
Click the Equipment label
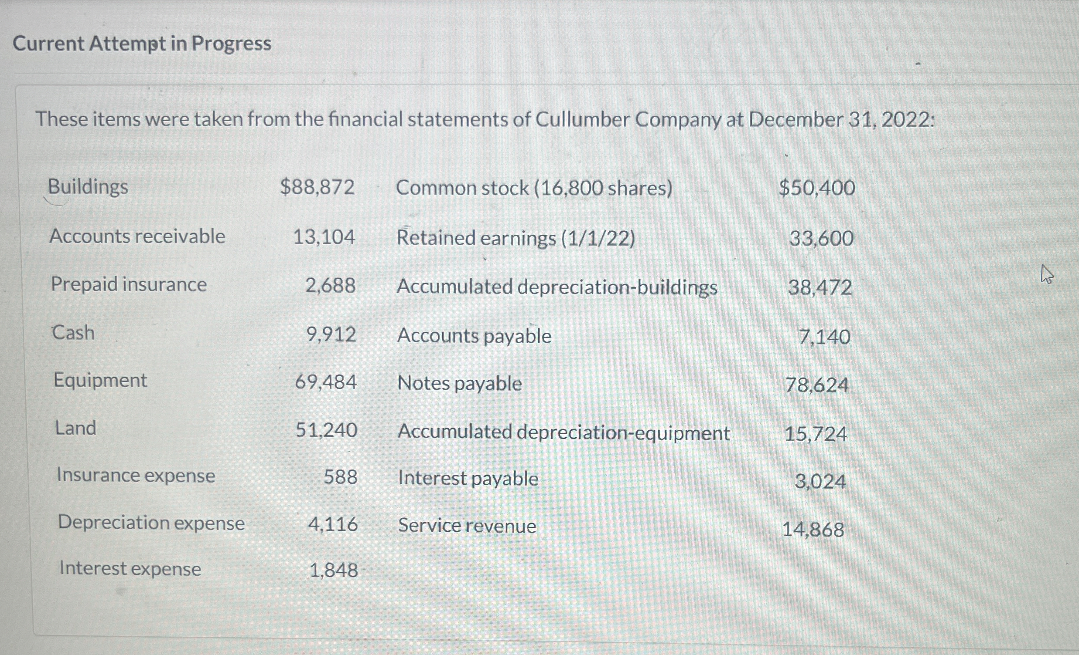pos(100,380)
